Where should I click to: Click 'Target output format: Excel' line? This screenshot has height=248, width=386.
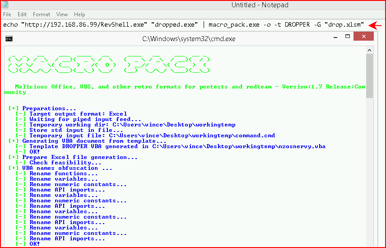[71, 114]
